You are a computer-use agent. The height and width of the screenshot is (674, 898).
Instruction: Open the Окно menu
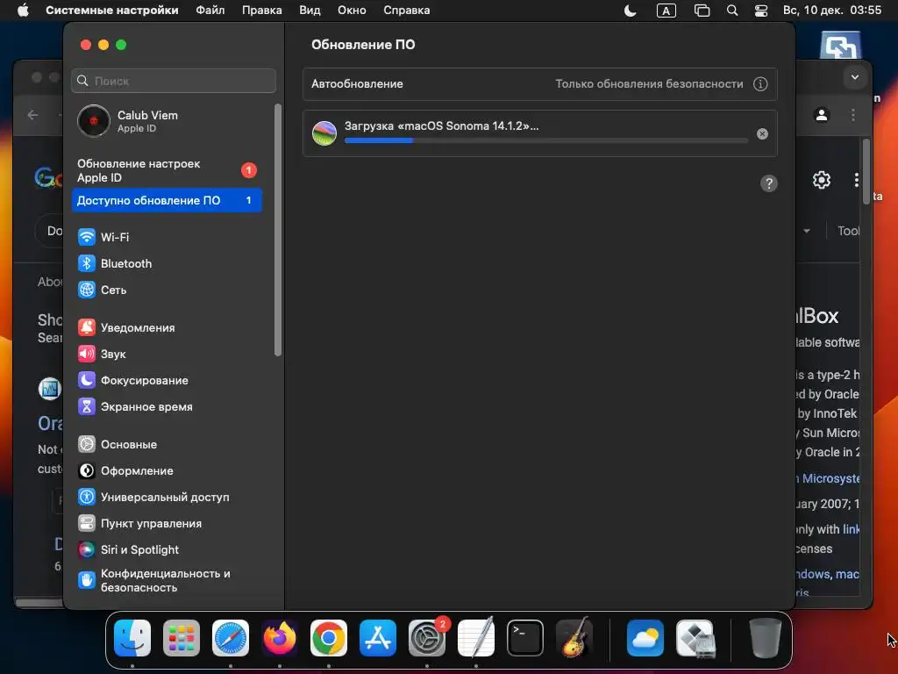[x=352, y=11]
